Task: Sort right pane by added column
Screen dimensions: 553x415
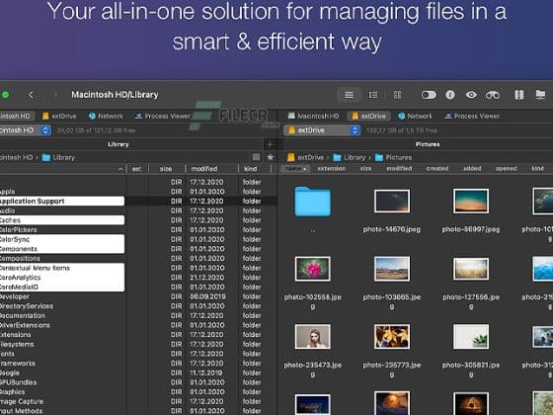Action: (x=472, y=169)
